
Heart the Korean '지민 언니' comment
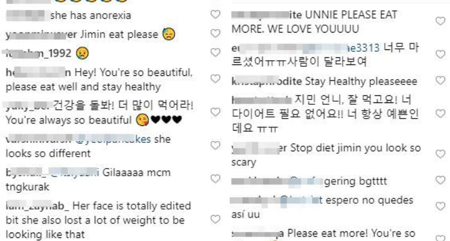(440, 114)
